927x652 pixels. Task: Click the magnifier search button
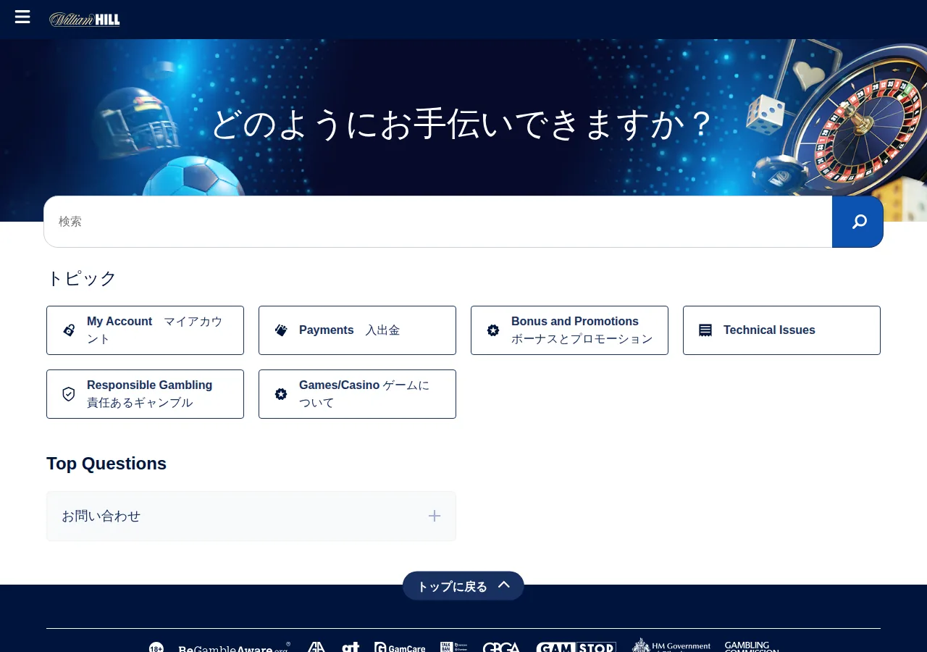click(x=857, y=222)
